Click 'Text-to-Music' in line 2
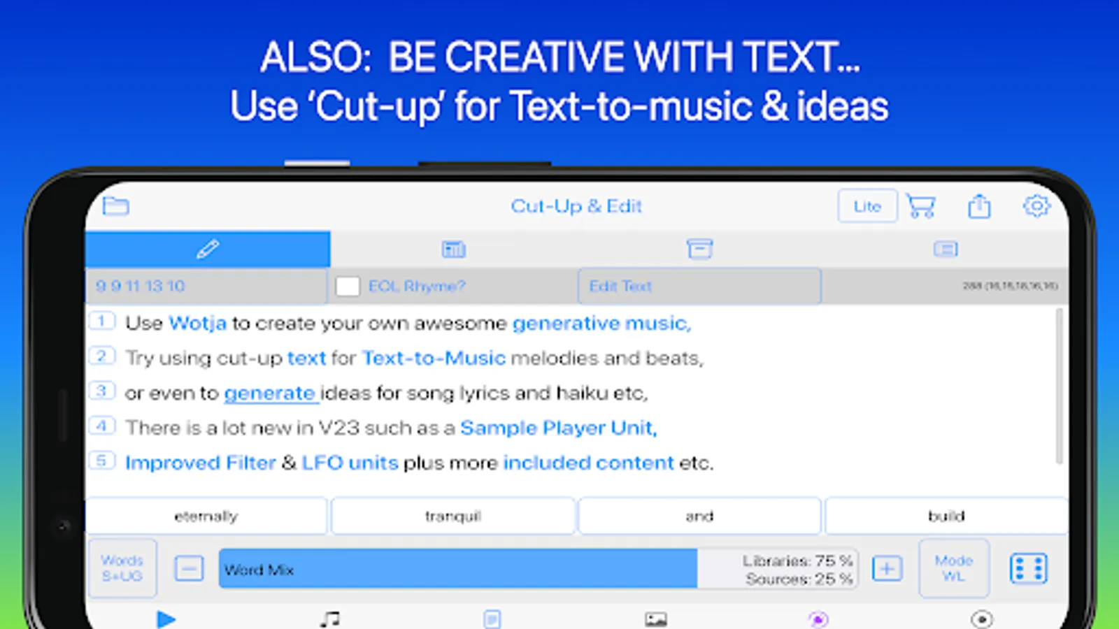Screen dimensions: 1119x629 coord(434,358)
